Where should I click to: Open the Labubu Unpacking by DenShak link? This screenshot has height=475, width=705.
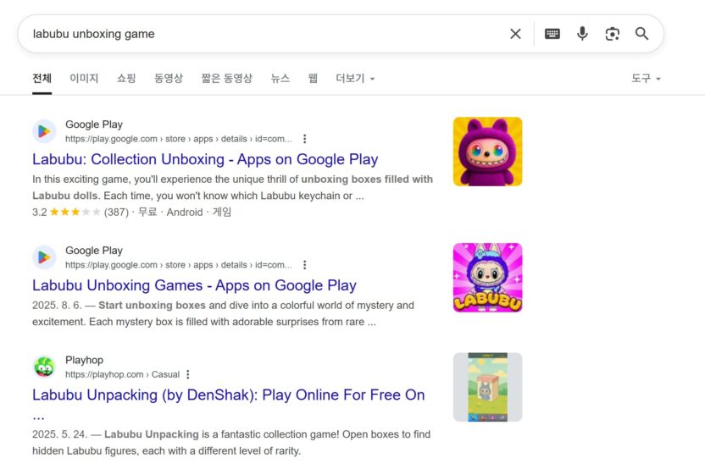click(228, 395)
